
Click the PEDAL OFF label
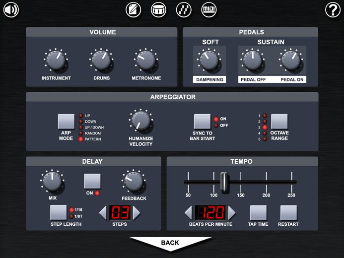[253, 79]
